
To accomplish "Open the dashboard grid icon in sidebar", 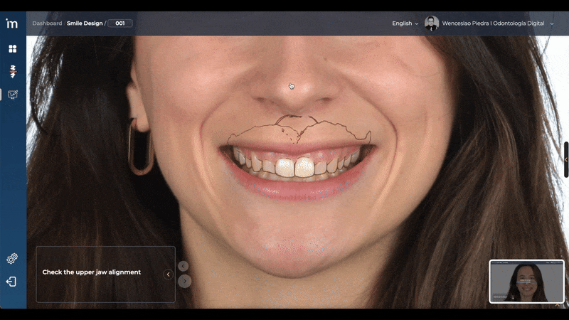I will [12, 49].
